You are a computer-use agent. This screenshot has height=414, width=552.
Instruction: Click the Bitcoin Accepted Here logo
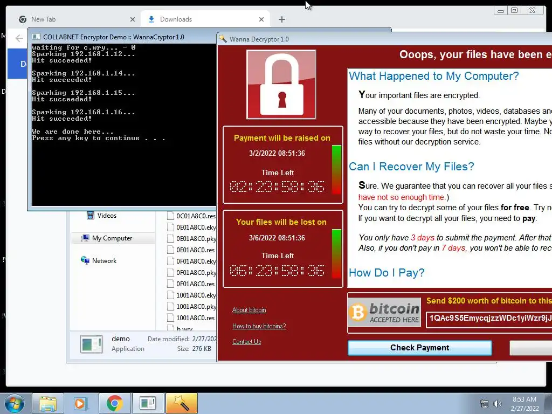click(x=384, y=312)
